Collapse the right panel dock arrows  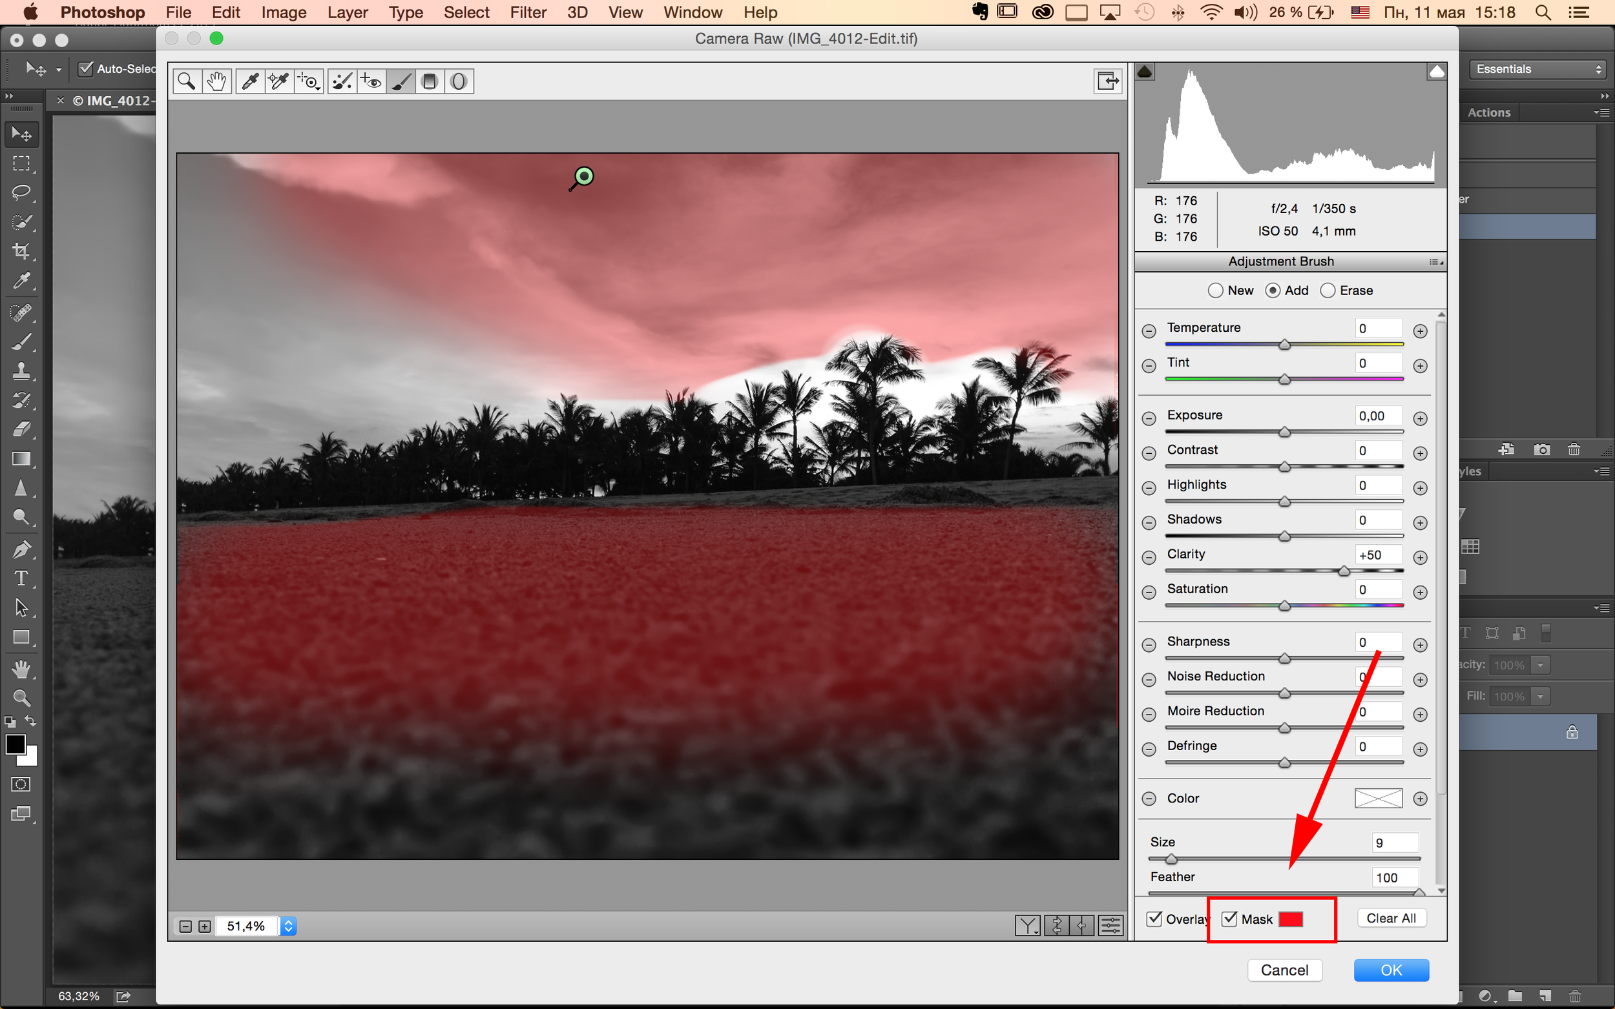[x=1604, y=96]
